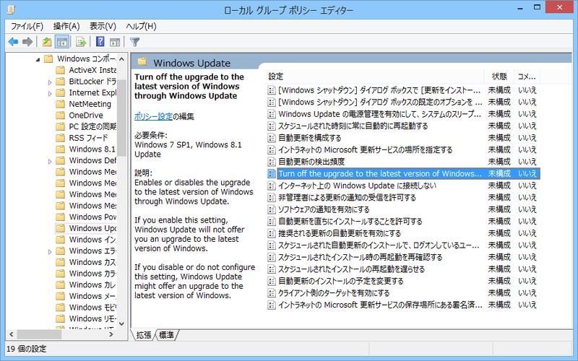Expand the Internet Explorer tree node

pyautogui.click(x=50, y=94)
